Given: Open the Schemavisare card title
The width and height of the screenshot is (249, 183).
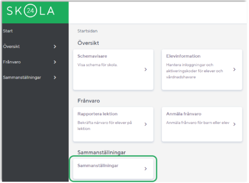Looking at the screenshot, I should pos(92,56).
